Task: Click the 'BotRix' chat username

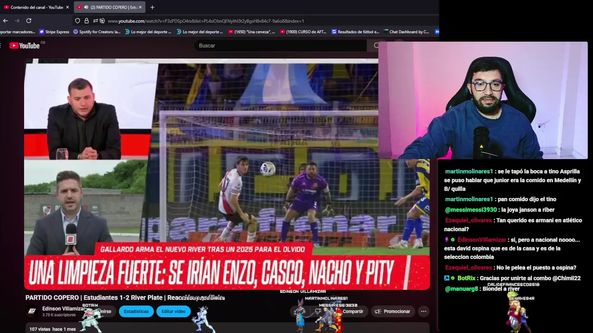Action: 467,278
